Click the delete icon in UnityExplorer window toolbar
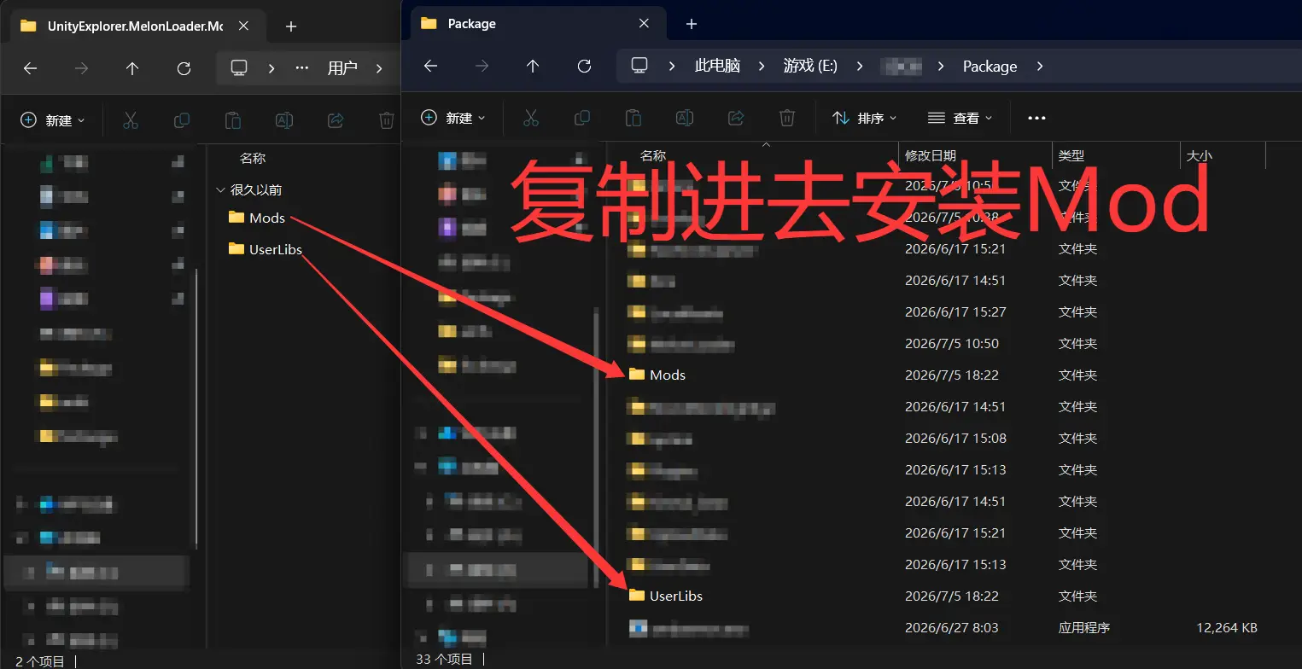1302x669 pixels. pos(387,120)
